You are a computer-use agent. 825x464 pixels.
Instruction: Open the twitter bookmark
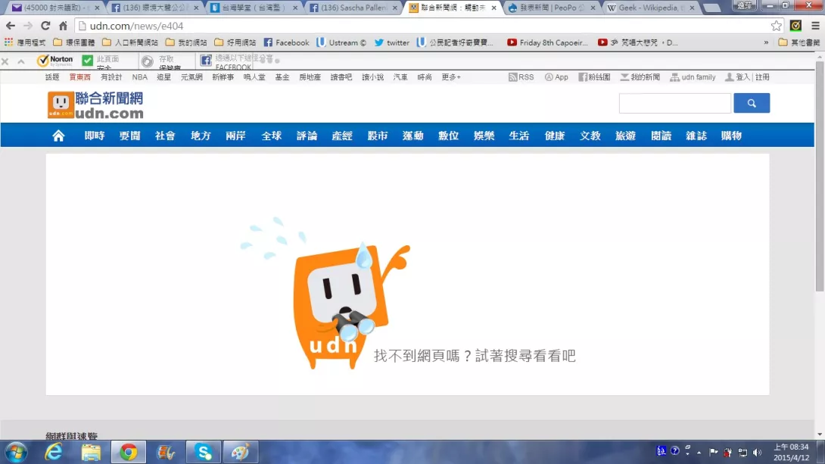[x=391, y=42]
